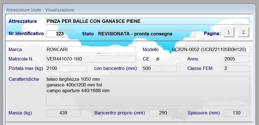Click the line 'ganasce 400x1200 mm hxl'
Viewport: 259px width, 125px height.
click(74, 85)
